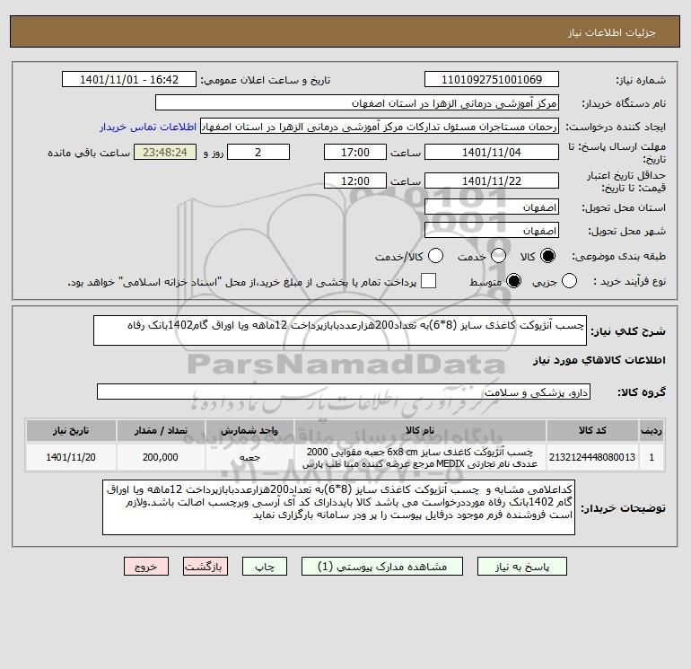This screenshot has height=669, width=691.
Task: Click the جزئیات اطلاعات نیاز page title
Action: (x=612, y=32)
